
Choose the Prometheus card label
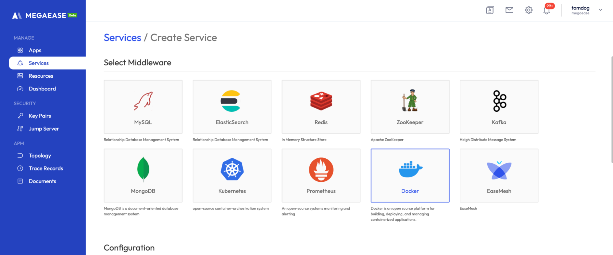321,191
